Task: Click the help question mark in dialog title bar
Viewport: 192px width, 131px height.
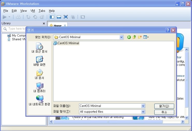Action: tap(168, 30)
